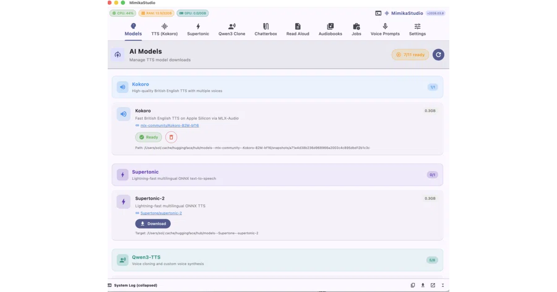Open the Audiobooks tab
557x292 pixels.
(x=330, y=30)
